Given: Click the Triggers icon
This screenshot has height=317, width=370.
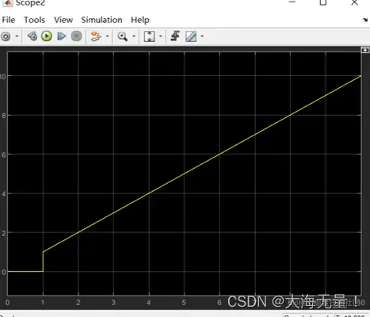Looking at the screenshot, I should coord(175,36).
